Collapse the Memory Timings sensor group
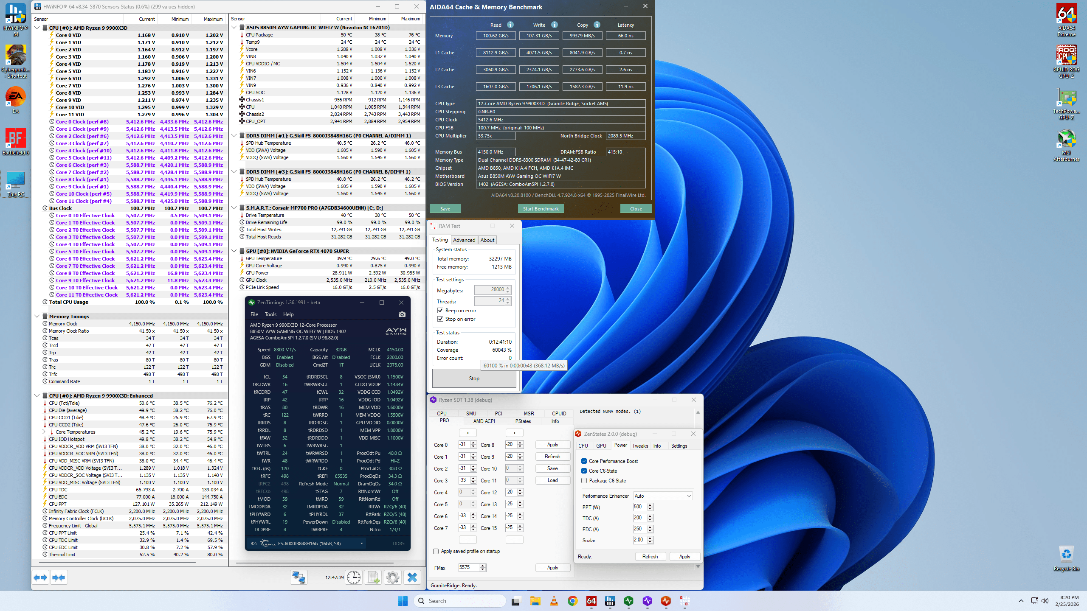The image size is (1087, 611). 37,316
